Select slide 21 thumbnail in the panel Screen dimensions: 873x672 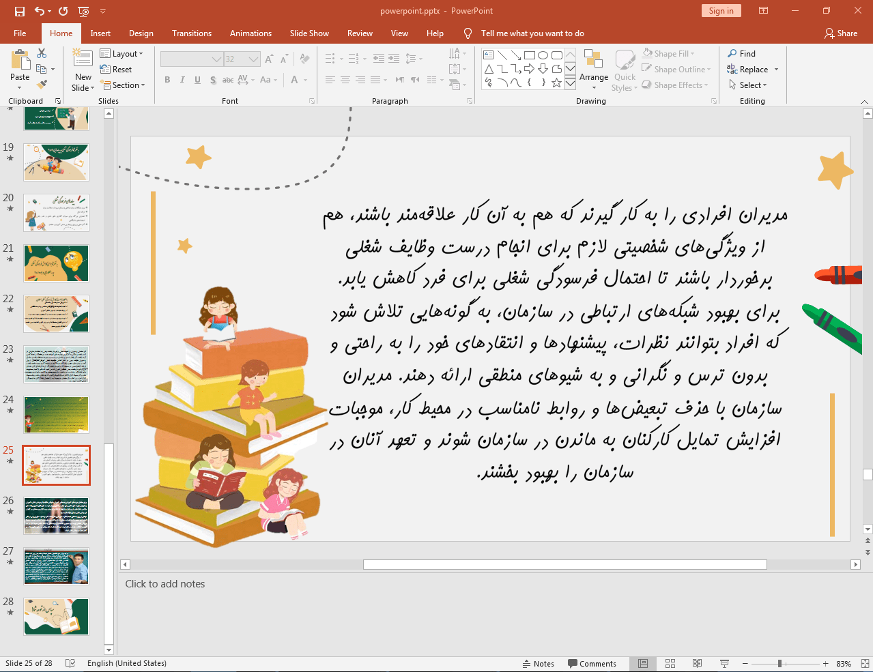(x=56, y=263)
